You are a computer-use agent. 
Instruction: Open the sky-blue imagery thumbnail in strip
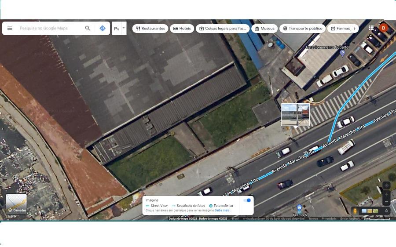click(364, 211)
